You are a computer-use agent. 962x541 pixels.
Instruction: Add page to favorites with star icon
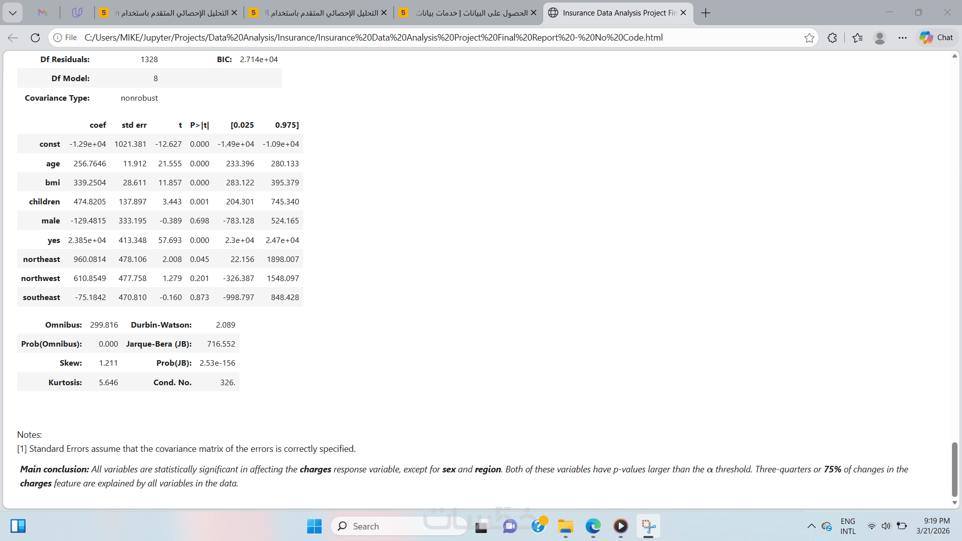click(809, 38)
